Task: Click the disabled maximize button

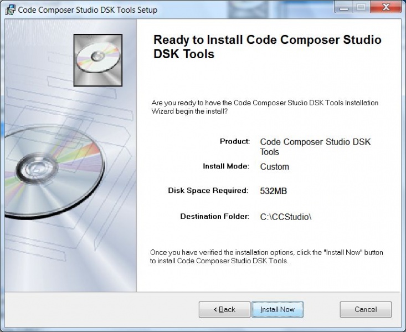Action: (x=361, y=7)
